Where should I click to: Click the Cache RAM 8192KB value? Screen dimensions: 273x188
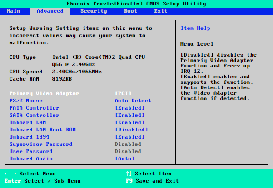click(x=62, y=79)
